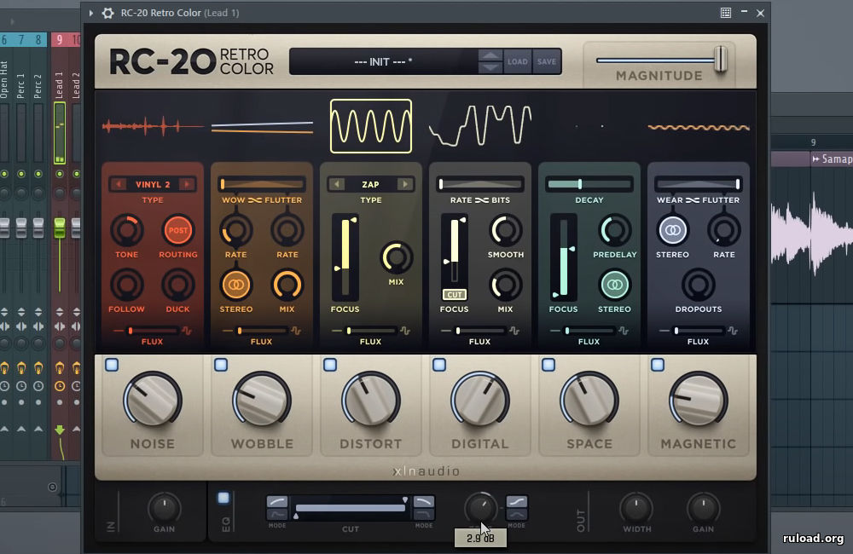Expand the plugin menu arrow in title bar
853x554 pixels.
pyautogui.click(x=91, y=13)
